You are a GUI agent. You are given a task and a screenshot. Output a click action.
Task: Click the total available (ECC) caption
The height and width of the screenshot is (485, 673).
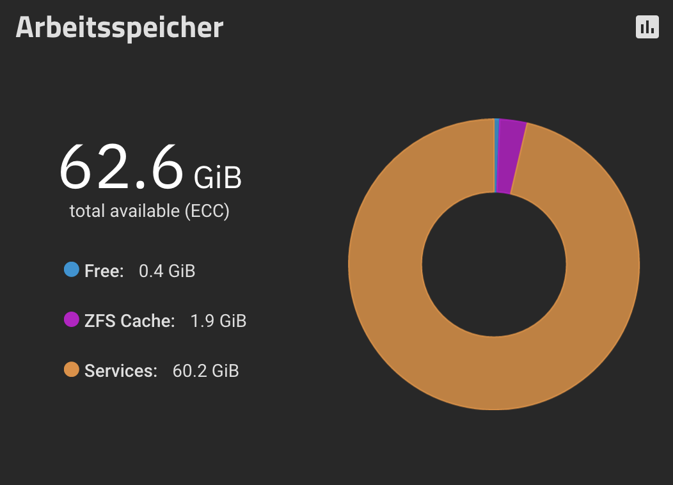coord(149,211)
